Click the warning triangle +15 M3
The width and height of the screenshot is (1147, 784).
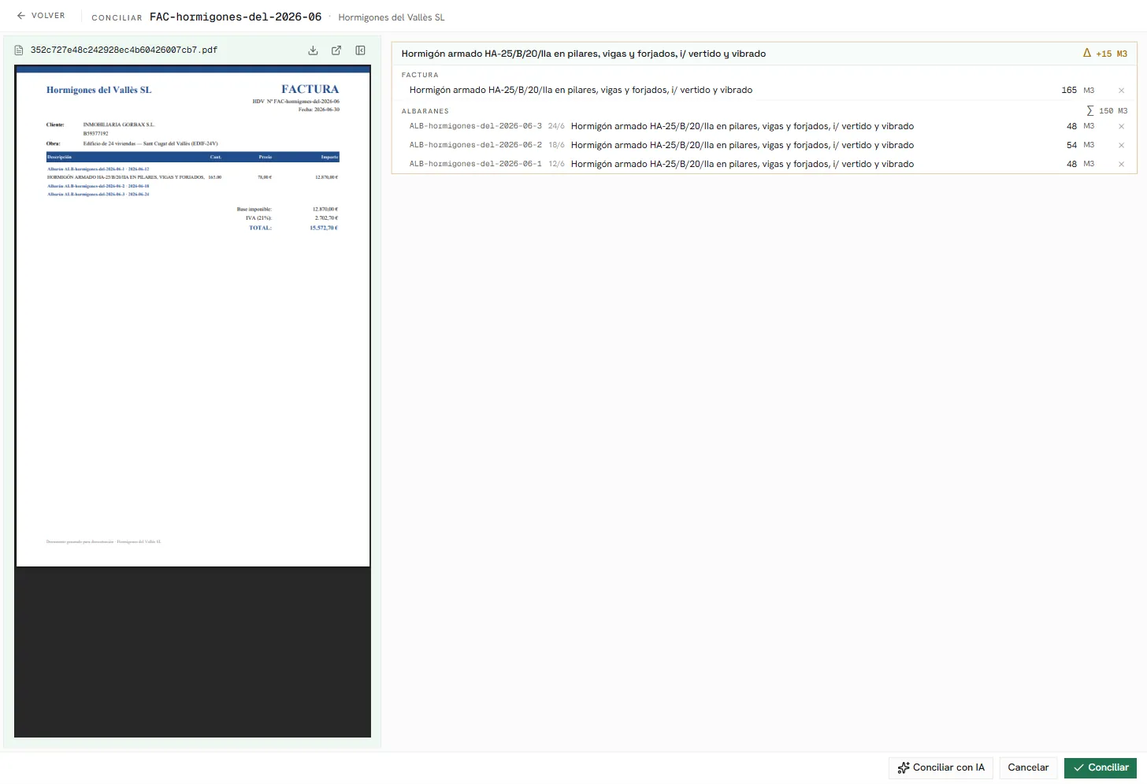(1104, 54)
